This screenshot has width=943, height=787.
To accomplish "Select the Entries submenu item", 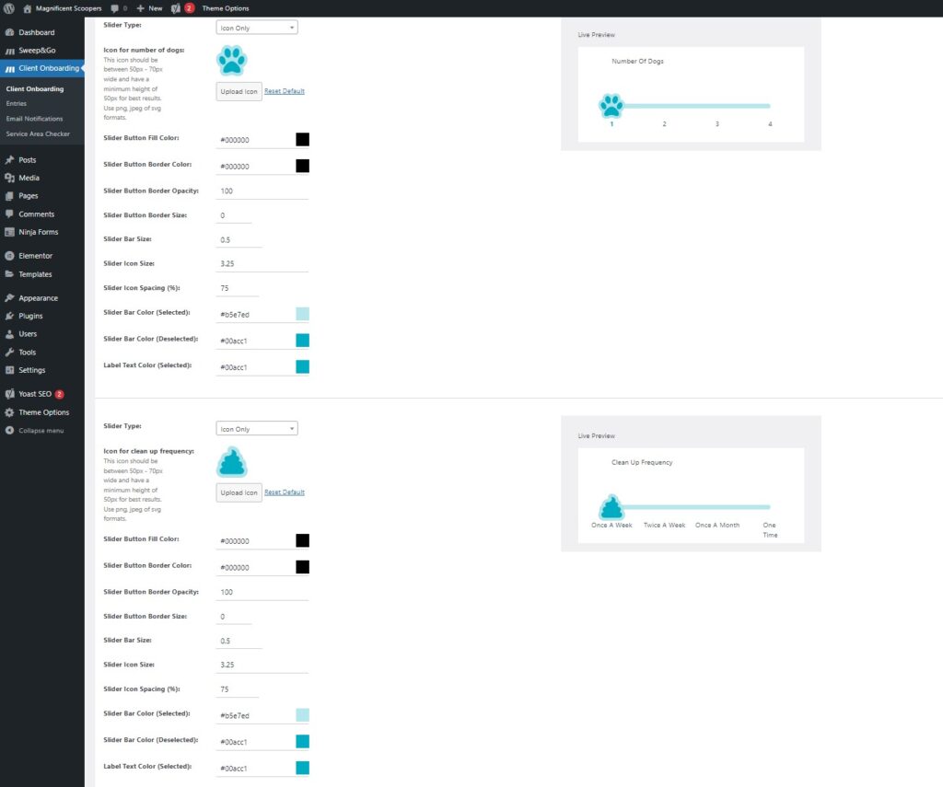I will pos(17,104).
